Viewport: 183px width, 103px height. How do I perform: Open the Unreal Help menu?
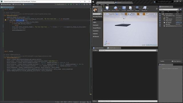[x=108, y=5]
